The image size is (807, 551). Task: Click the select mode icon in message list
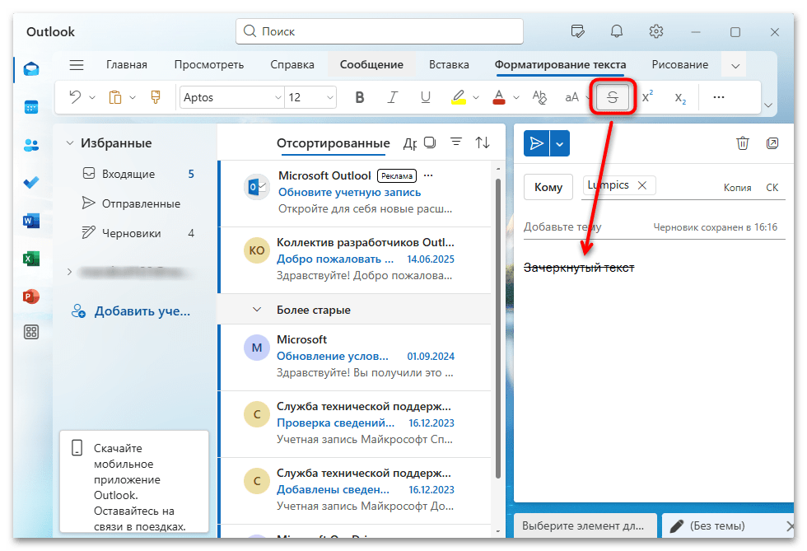pyautogui.click(x=430, y=142)
